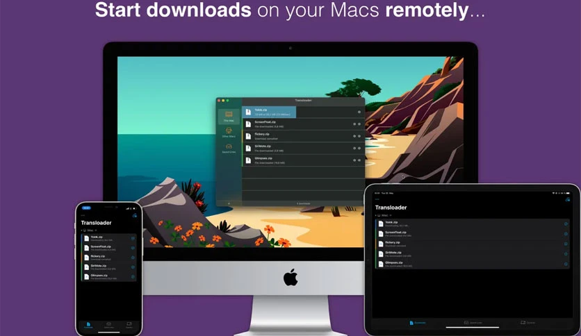
Task: Tap the cloud add icon on iPhone
Action: click(135, 215)
